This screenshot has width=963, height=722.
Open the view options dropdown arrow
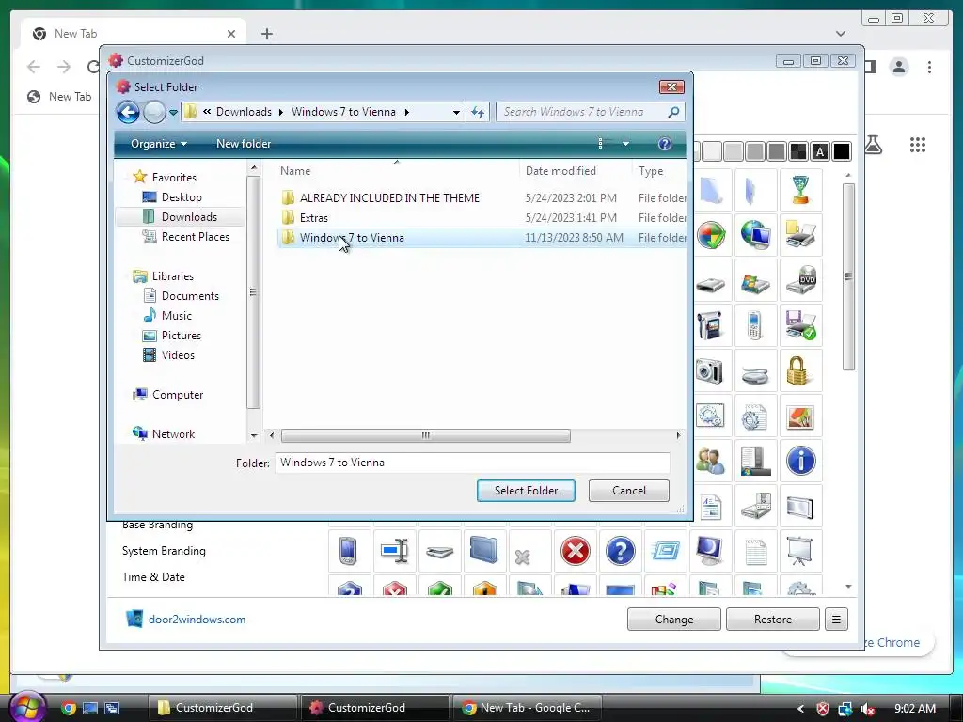point(625,144)
